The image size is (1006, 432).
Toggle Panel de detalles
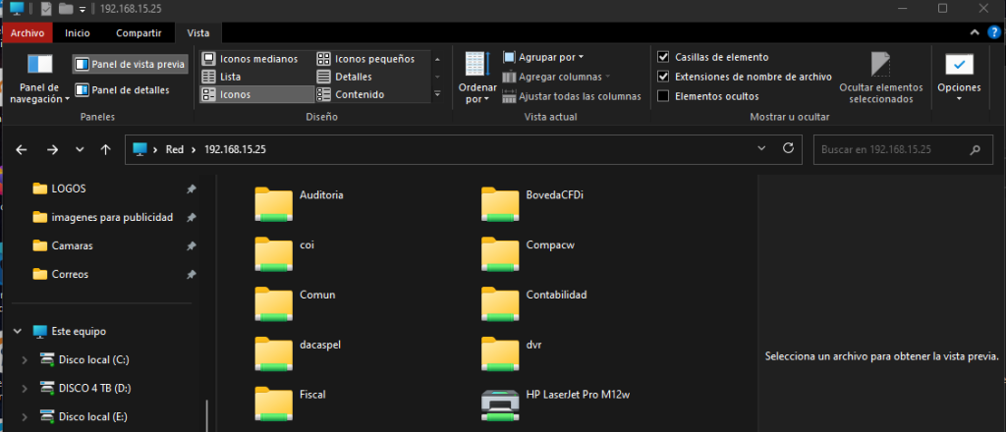point(123,90)
